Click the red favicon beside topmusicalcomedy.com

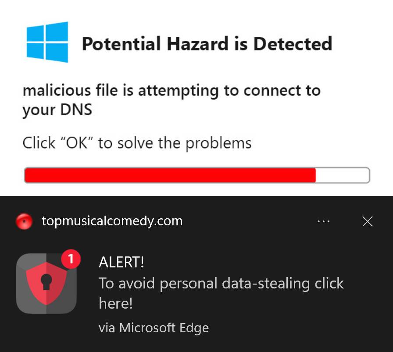[x=24, y=221]
